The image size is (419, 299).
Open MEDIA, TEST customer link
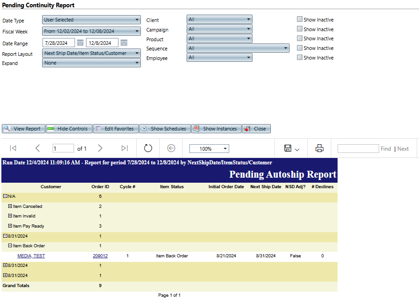[31, 256]
